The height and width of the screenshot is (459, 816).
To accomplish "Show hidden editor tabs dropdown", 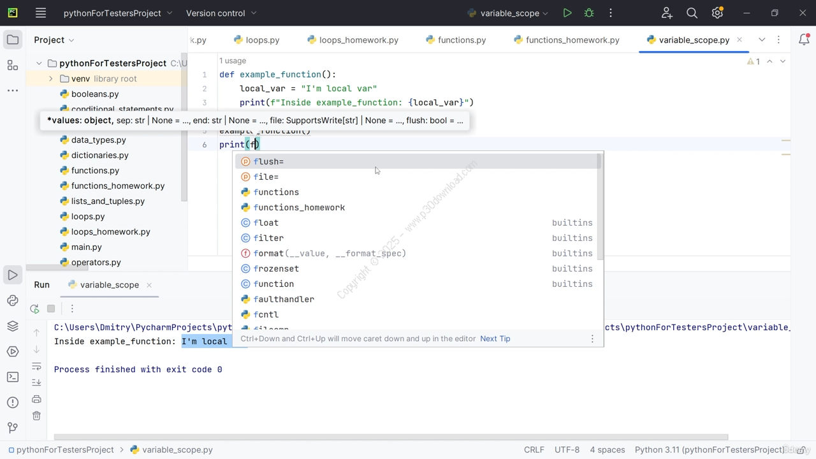I will tap(762, 40).
